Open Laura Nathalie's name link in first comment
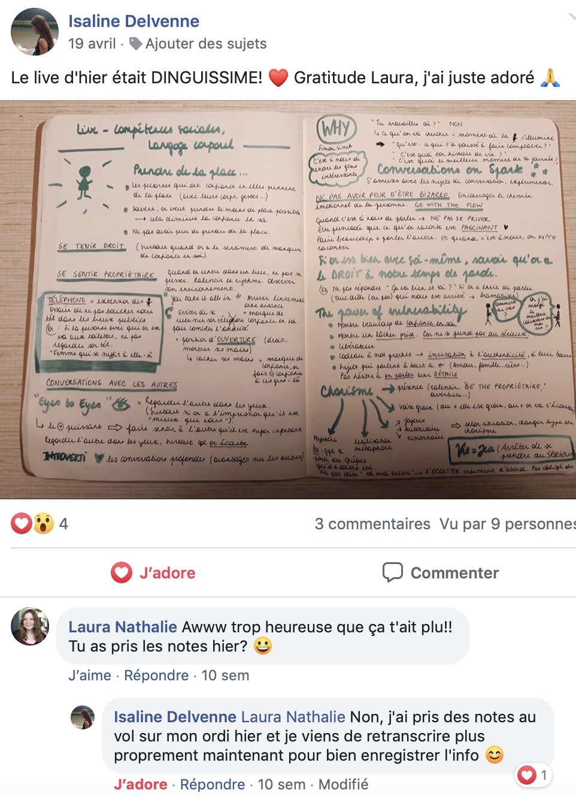 (123, 627)
